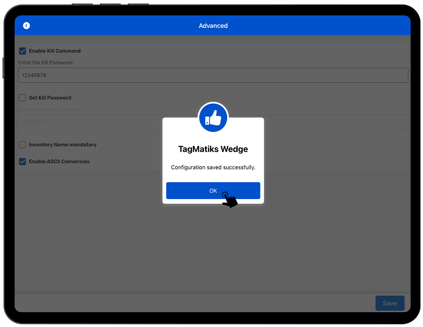Viewport: 423px width, 327px height.
Task: Click the back arrow icon in header
Action: pos(26,26)
